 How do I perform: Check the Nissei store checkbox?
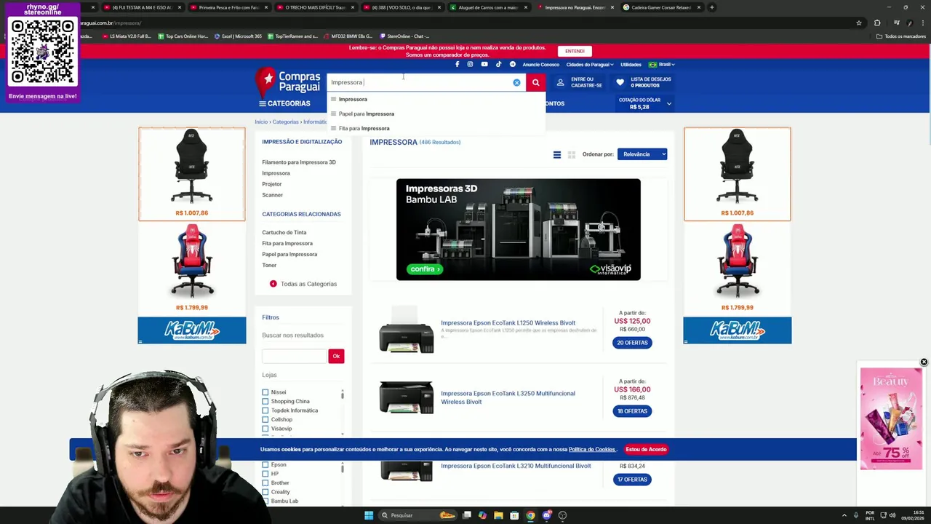coord(265,392)
